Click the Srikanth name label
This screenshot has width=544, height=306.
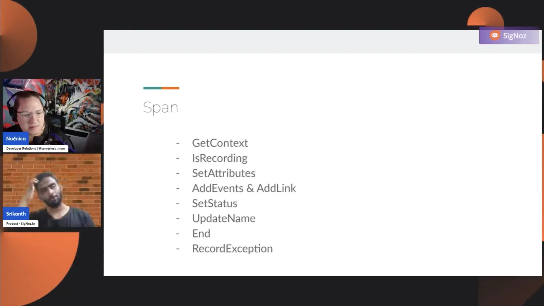pos(16,214)
